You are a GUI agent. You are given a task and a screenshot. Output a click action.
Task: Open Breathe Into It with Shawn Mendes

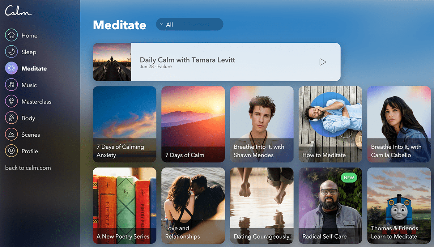(x=262, y=124)
